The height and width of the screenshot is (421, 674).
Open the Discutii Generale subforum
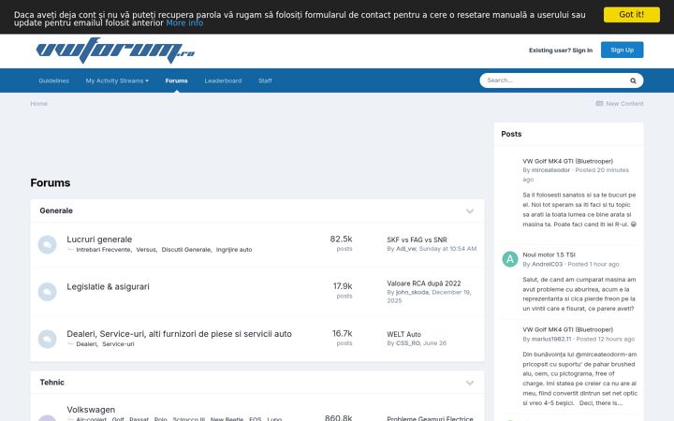click(185, 250)
